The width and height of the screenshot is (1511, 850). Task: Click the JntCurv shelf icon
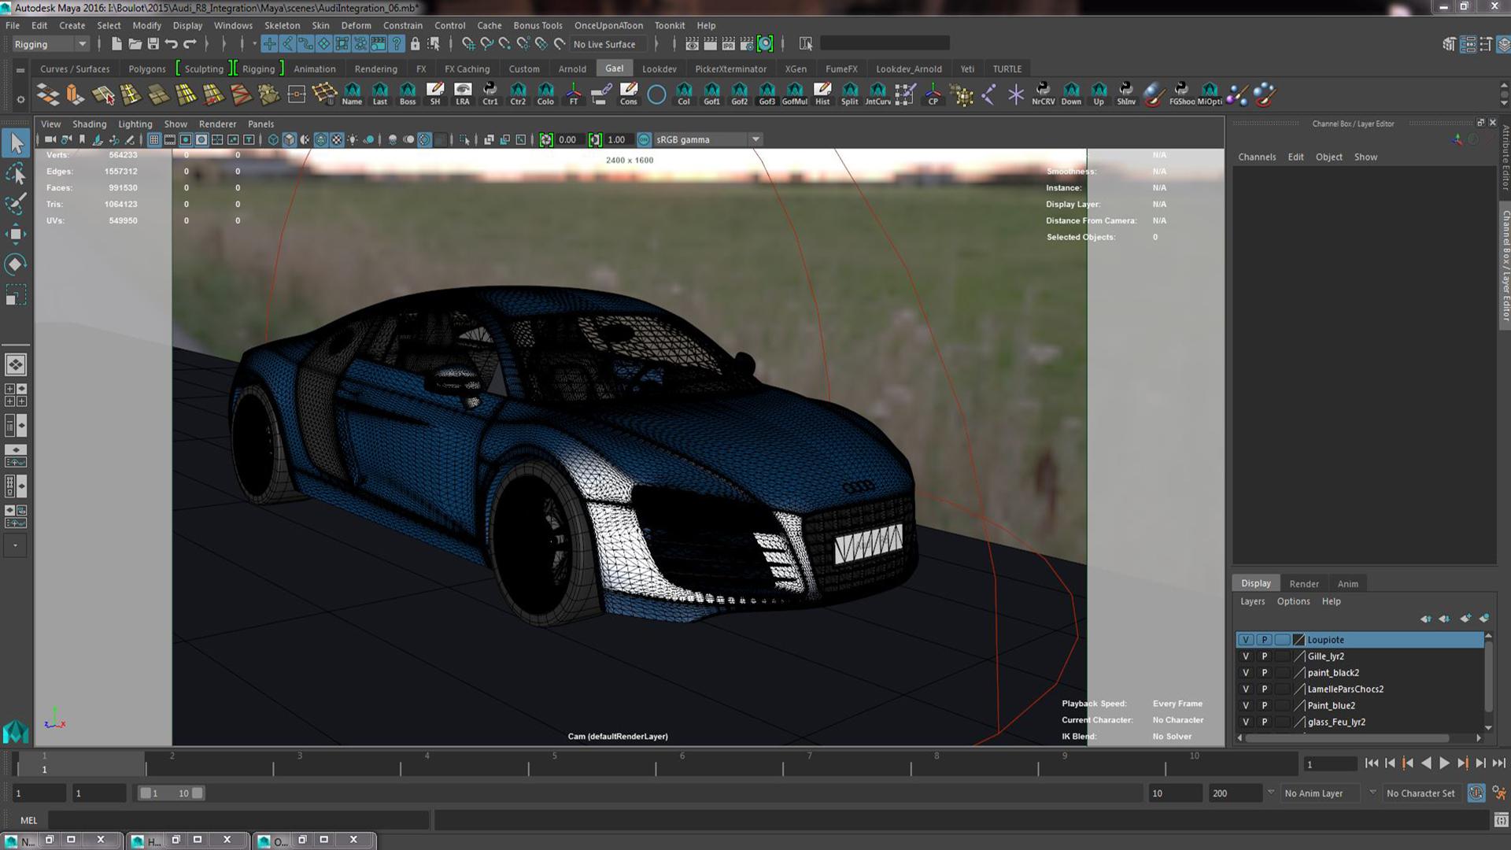(877, 93)
